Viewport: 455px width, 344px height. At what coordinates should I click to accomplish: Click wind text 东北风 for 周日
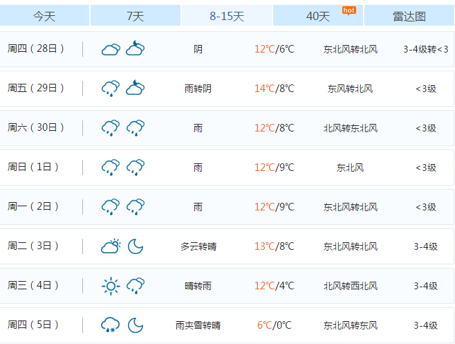[351, 168]
